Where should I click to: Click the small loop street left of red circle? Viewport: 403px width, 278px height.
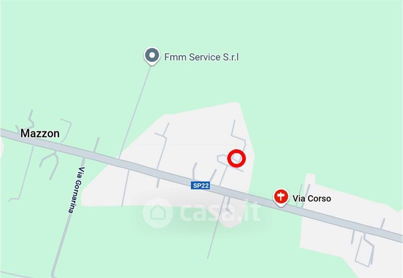tap(223, 159)
